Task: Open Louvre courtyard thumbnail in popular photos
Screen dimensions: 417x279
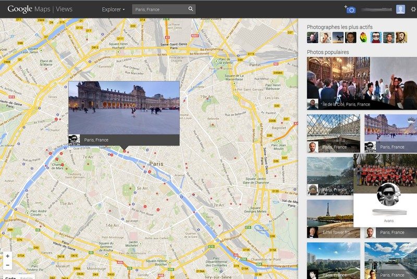Action: 390,134
